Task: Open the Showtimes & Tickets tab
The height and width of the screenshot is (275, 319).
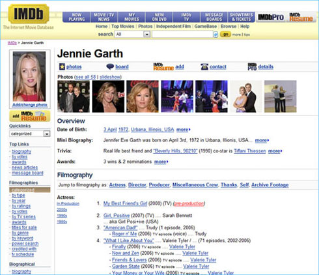Action: [x=242, y=17]
